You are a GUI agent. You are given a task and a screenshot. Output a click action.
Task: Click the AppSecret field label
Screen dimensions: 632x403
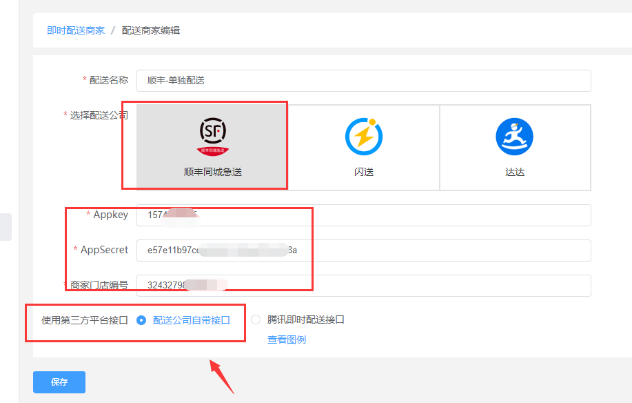tap(104, 250)
